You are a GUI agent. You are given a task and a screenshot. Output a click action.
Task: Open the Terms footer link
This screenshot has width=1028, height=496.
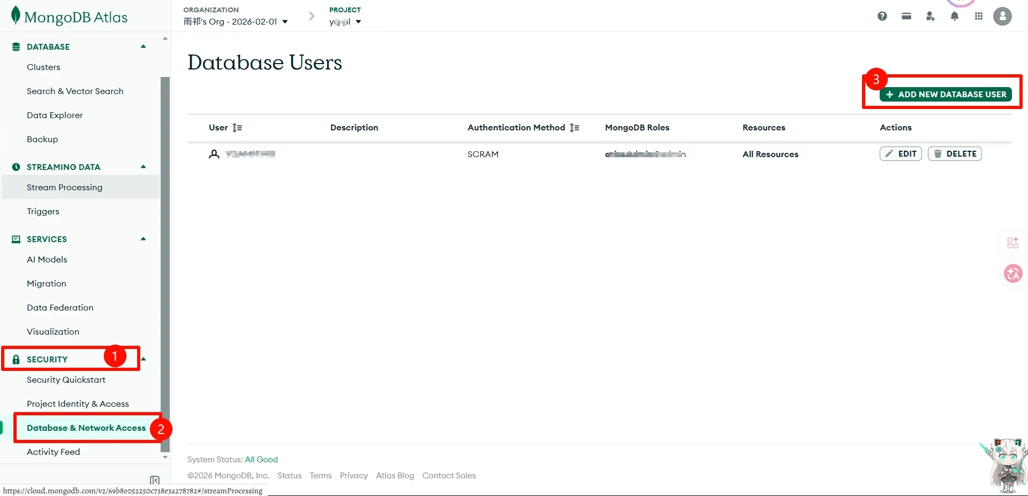point(321,476)
